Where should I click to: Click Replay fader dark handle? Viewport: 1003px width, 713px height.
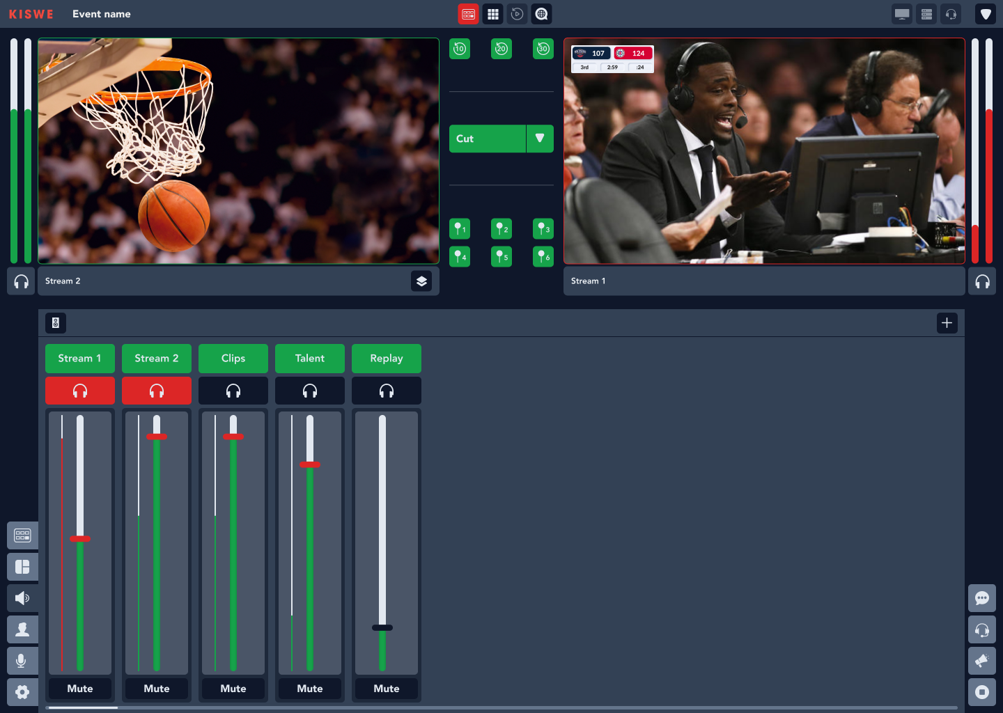(x=382, y=627)
